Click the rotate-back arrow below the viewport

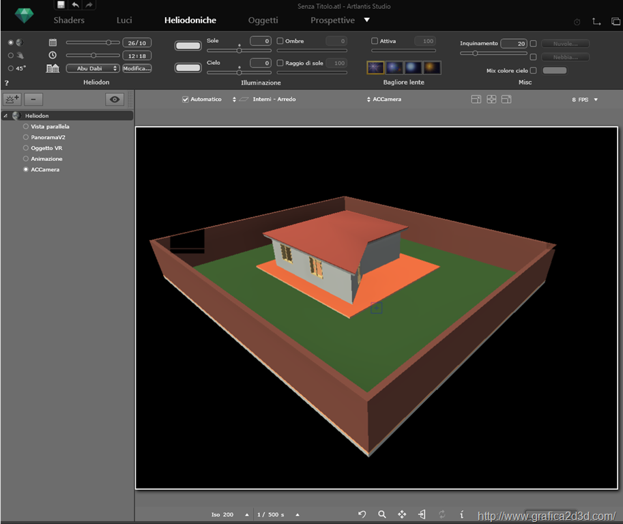(362, 514)
